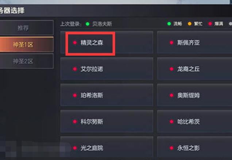The width and height of the screenshot is (232, 160).
Task: Pick the 奥斯缇姆 server
Action: (194, 95)
